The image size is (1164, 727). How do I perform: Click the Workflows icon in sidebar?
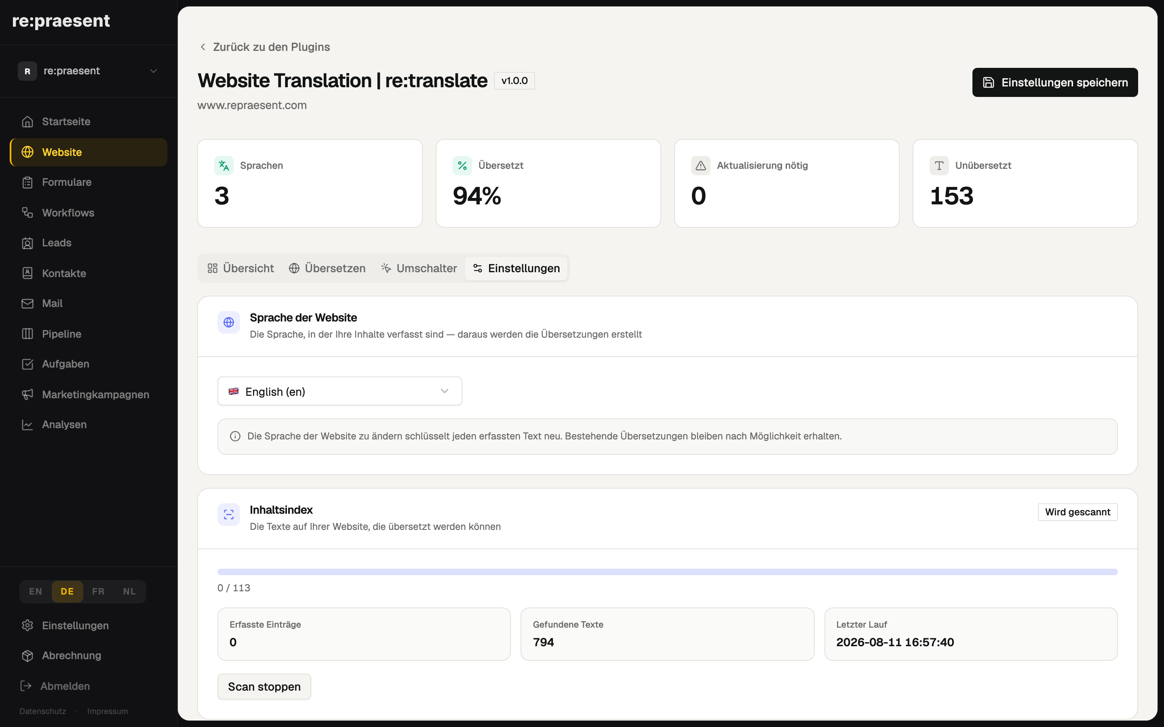coord(27,212)
